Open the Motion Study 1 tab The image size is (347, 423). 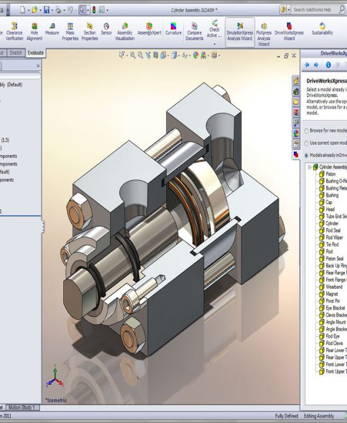(x=21, y=407)
